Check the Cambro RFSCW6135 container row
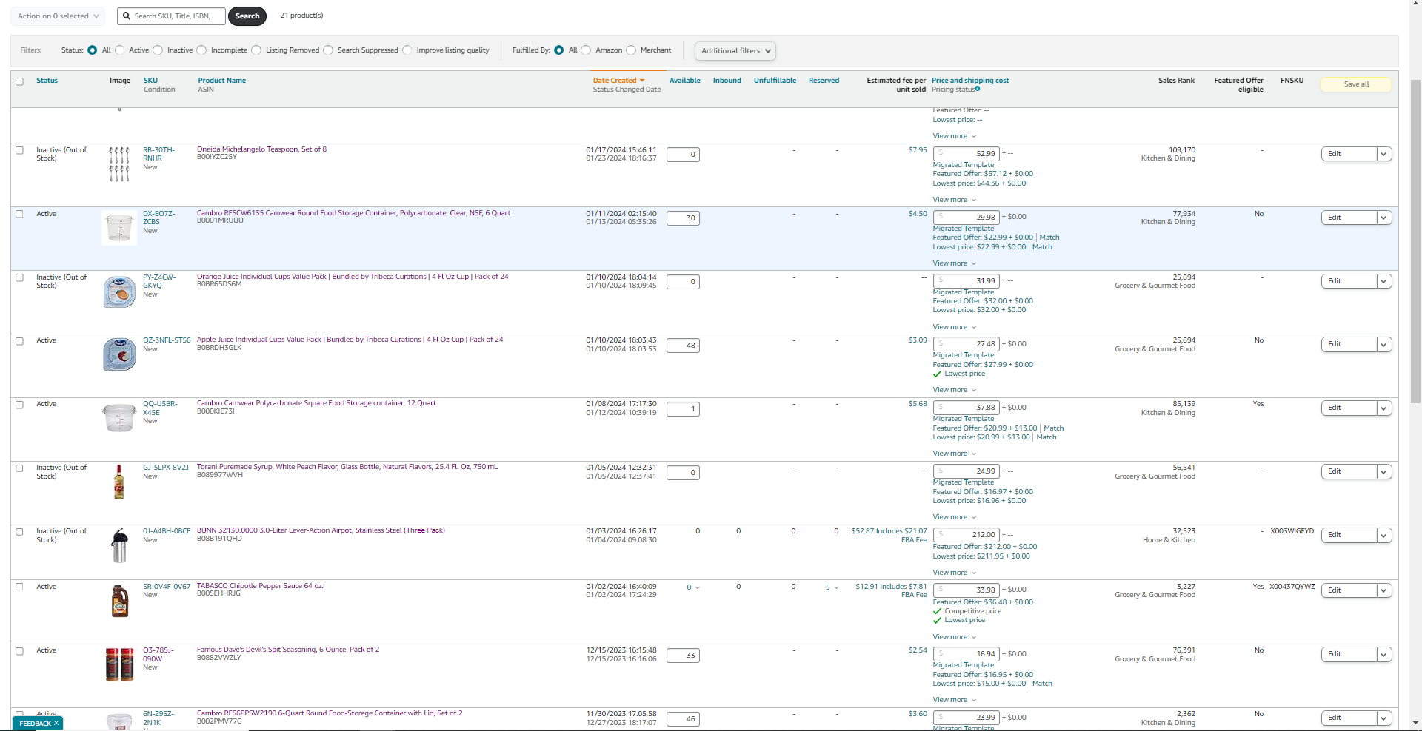The height and width of the screenshot is (731, 1422). tap(19, 214)
